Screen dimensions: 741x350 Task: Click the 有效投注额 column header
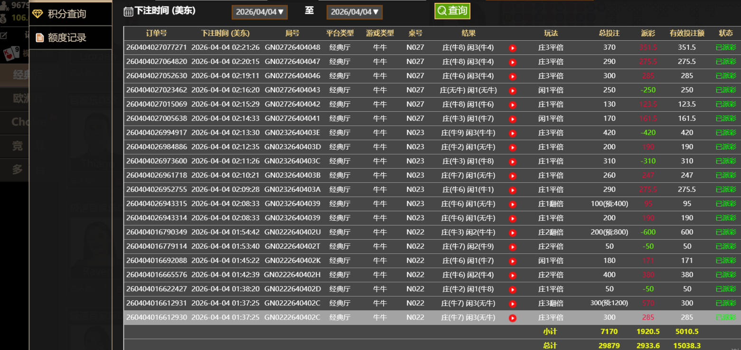point(686,33)
